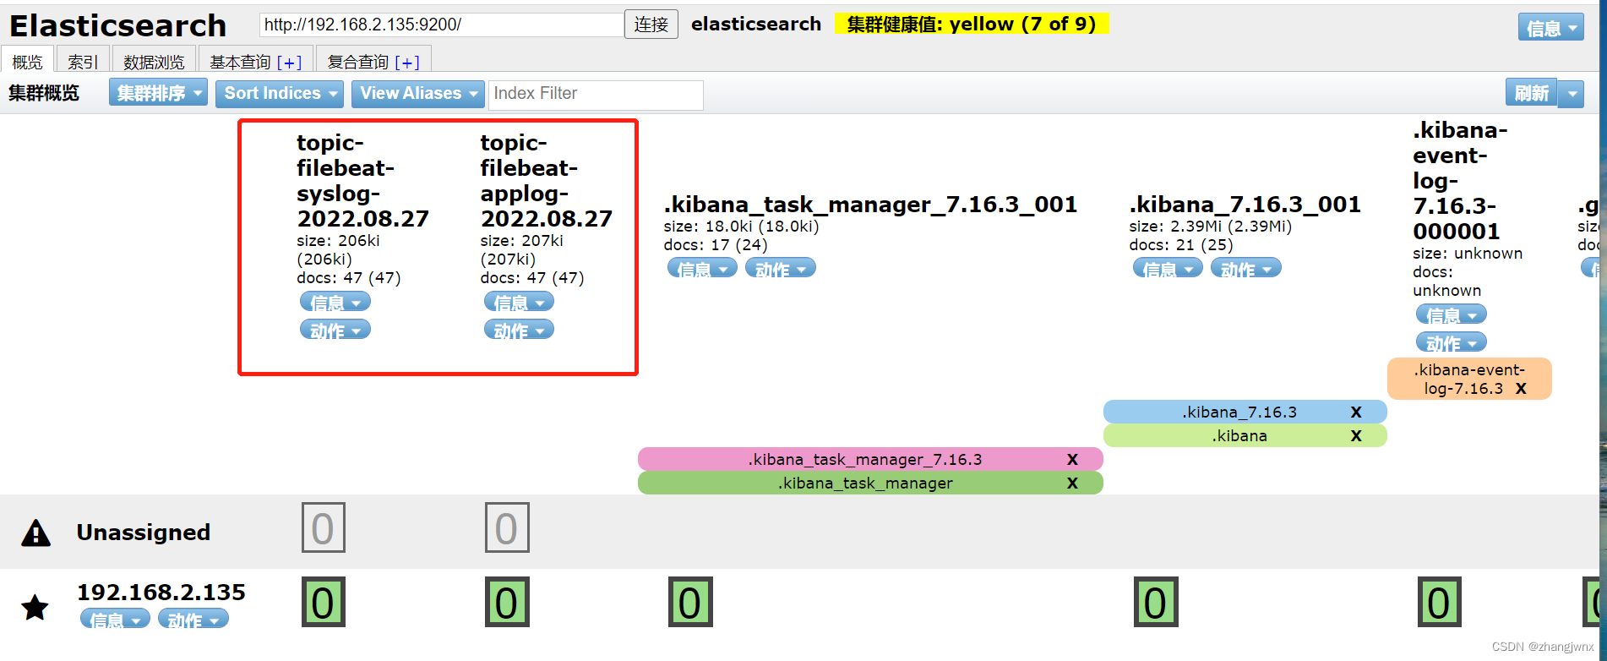Click the elasticsearch cluster name text
The height and width of the screenshot is (661, 1607).
point(756,25)
